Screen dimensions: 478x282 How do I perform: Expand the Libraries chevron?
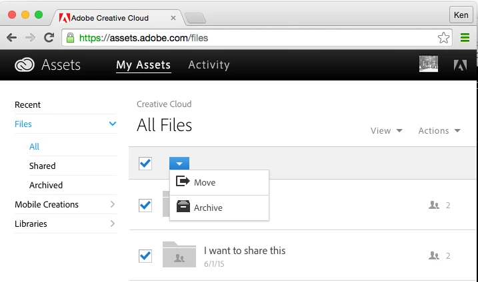click(x=113, y=223)
